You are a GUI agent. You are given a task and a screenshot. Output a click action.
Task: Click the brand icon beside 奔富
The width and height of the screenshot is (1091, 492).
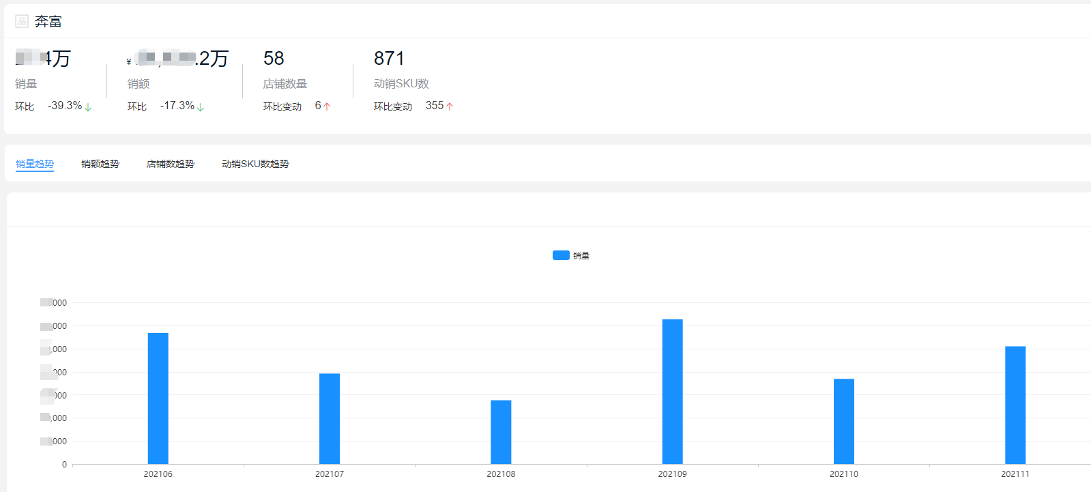coord(22,21)
